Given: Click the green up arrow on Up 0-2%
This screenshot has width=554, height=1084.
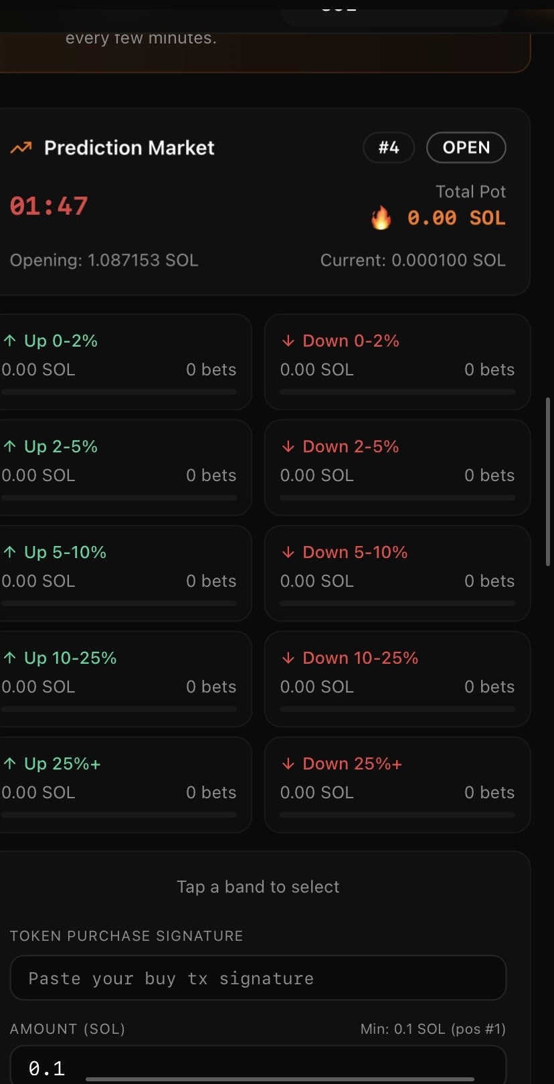Looking at the screenshot, I should tap(9, 341).
